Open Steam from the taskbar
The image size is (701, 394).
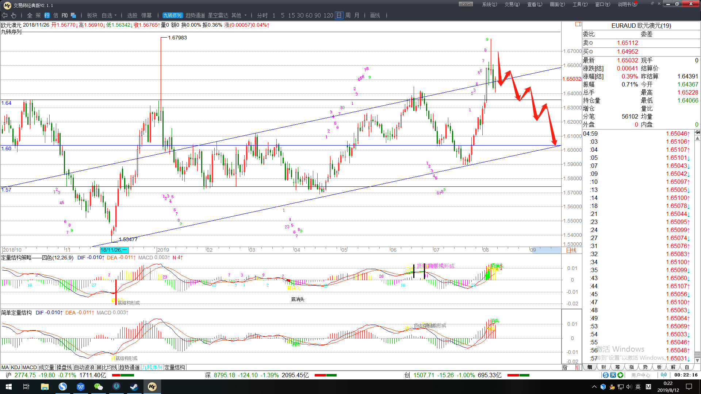tap(134, 387)
